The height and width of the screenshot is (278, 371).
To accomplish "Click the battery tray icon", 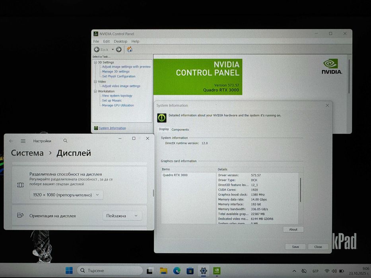I will click(342, 271).
